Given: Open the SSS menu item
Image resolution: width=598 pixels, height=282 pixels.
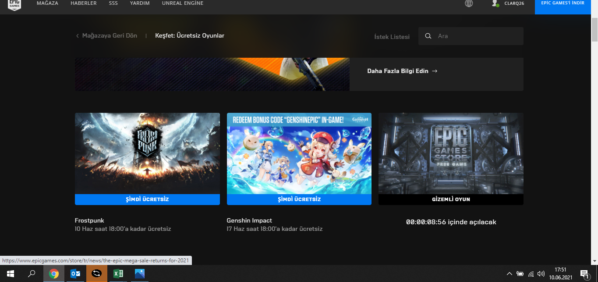Looking at the screenshot, I should [113, 3].
